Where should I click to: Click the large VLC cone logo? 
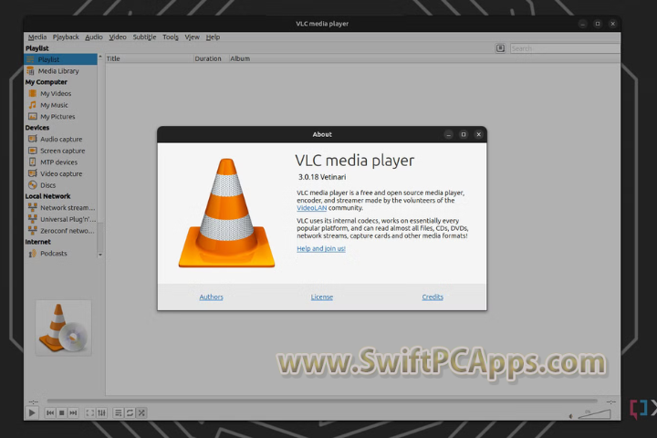(x=226, y=213)
